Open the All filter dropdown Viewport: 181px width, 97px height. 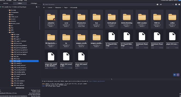(167, 4)
